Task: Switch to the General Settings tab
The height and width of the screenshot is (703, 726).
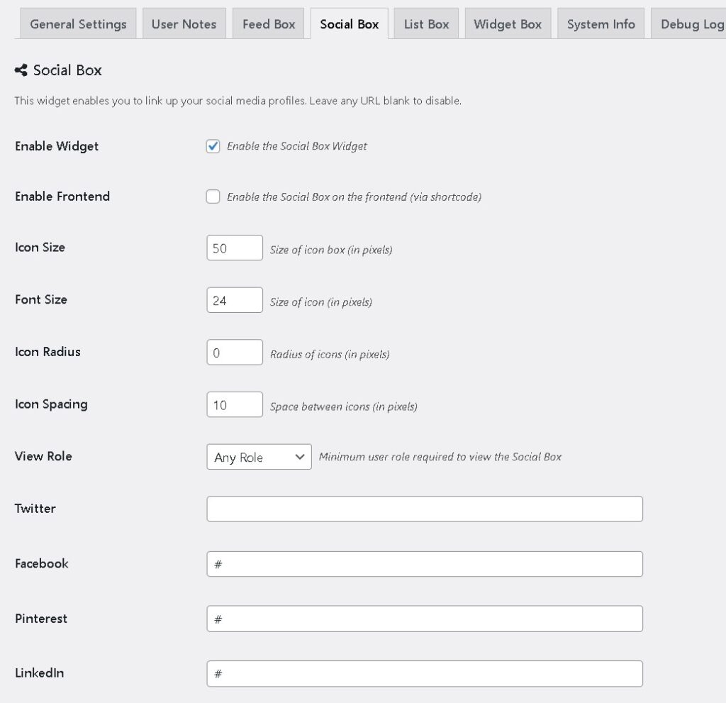Action: click(x=78, y=24)
